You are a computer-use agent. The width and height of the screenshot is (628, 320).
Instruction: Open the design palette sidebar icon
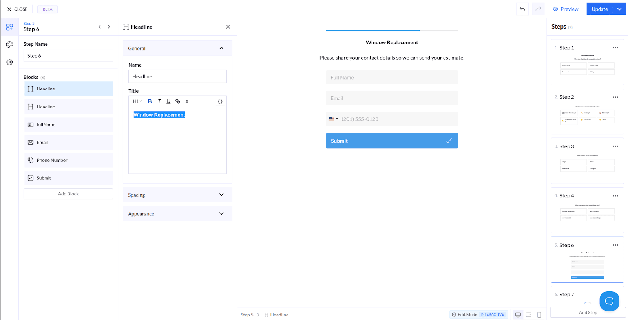coord(9,45)
